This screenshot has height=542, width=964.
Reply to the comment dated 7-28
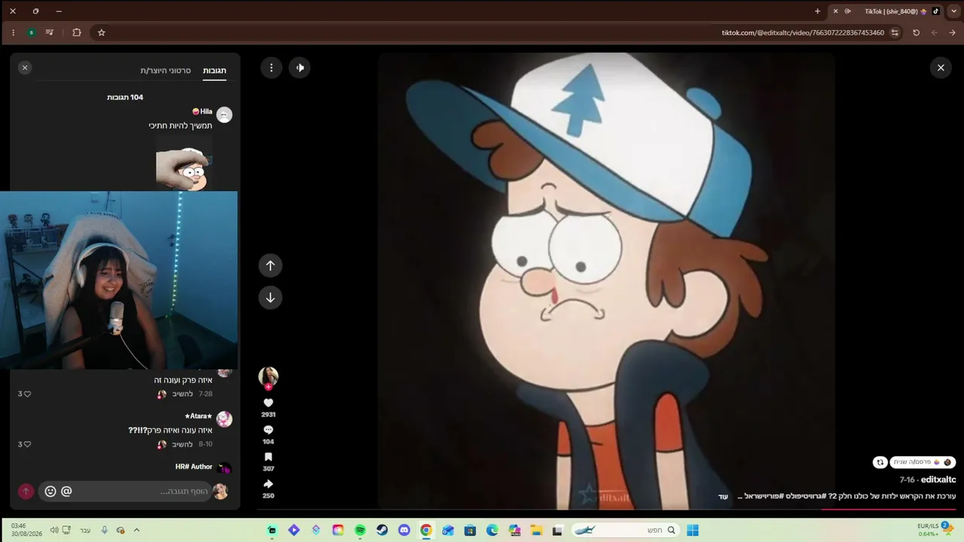182,394
